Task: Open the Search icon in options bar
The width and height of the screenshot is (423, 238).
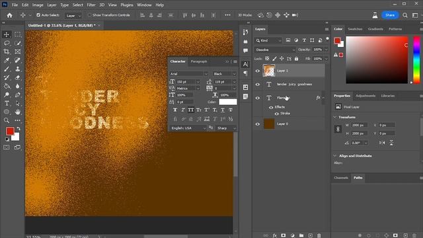Action: (x=405, y=15)
